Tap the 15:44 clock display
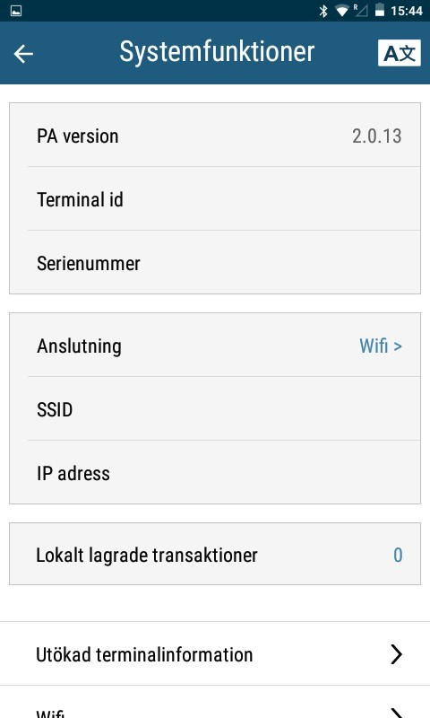 coord(406,11)
